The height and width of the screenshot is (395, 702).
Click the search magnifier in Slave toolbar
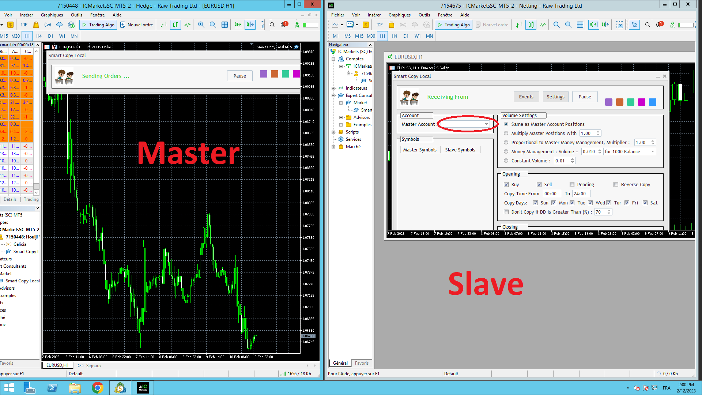(x=648, y=25)
